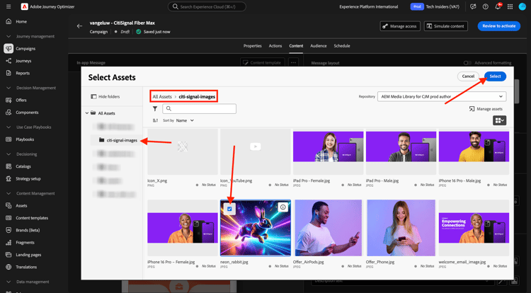531x293 pixels.
Task: Open the notifications bell
Action: point(497,6)
